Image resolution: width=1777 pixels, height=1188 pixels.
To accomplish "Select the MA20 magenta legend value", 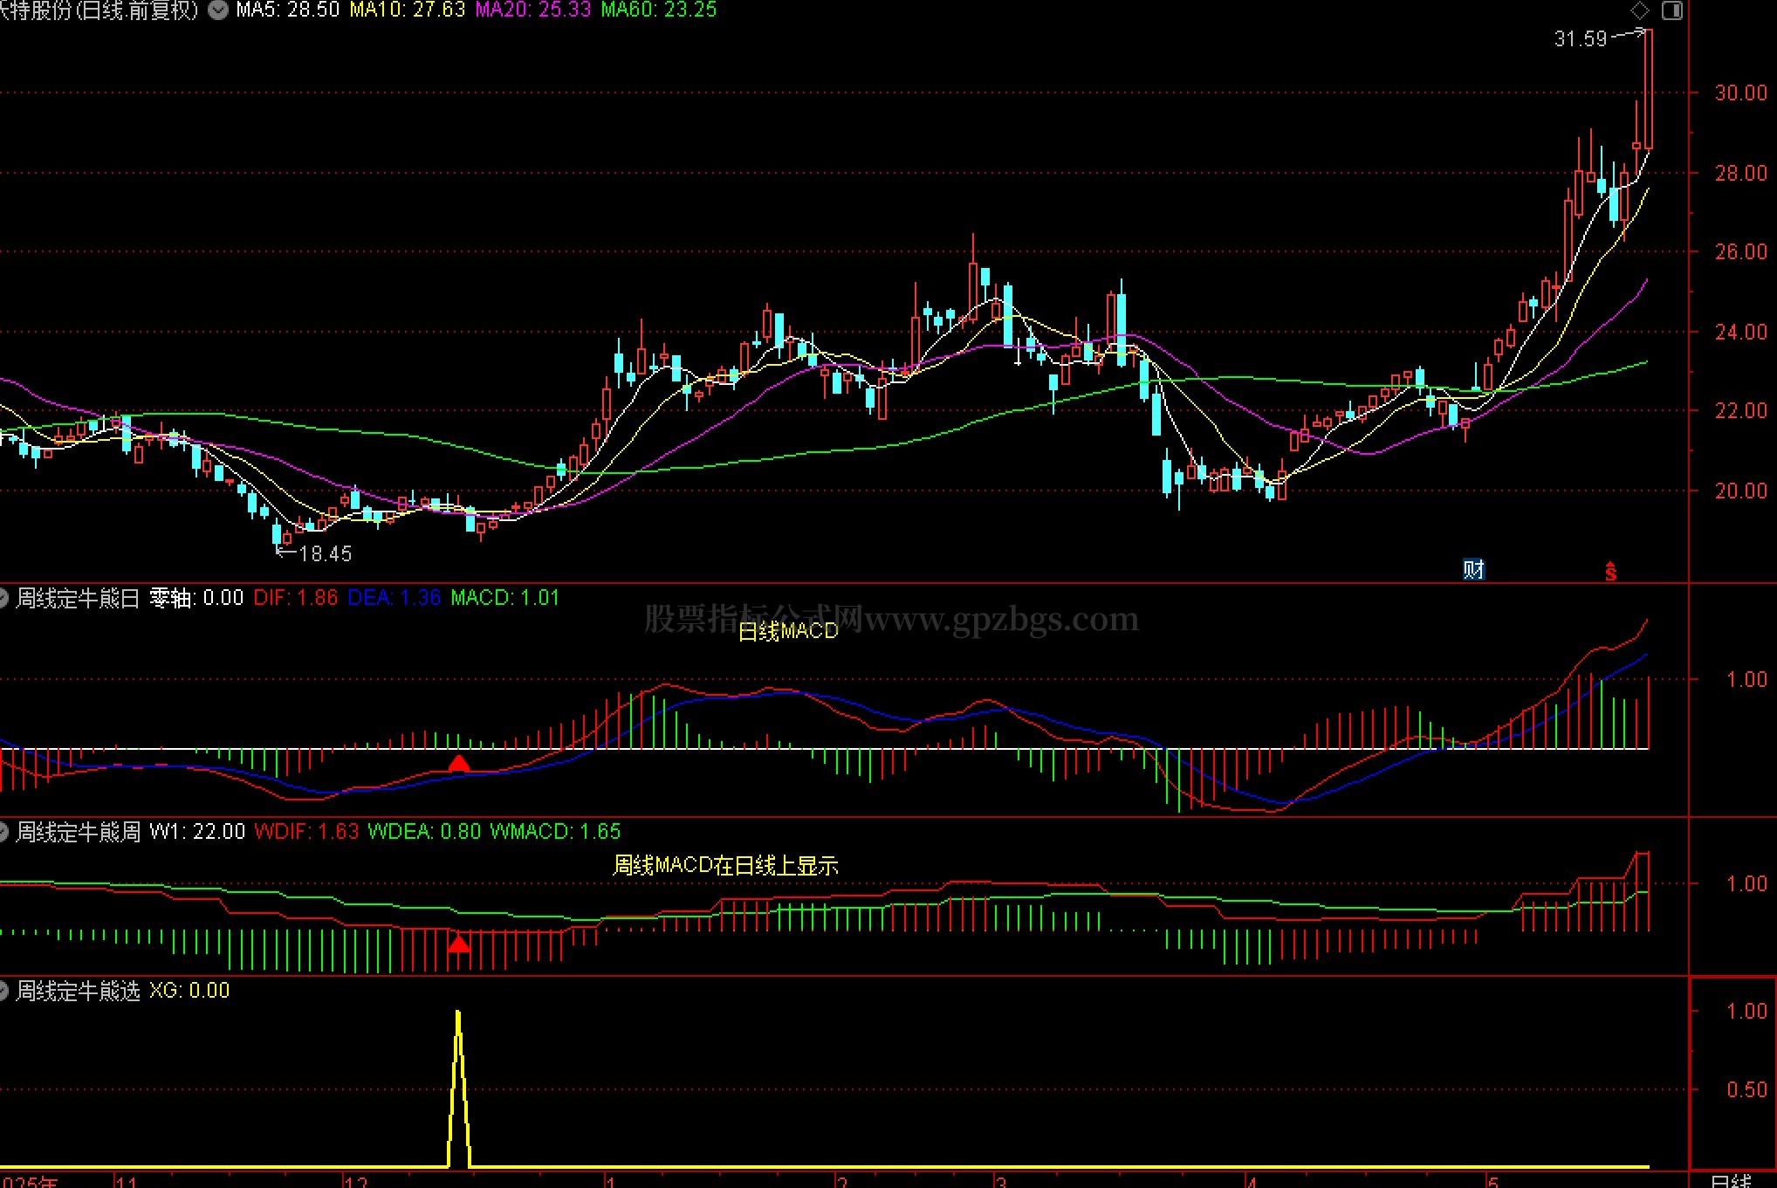I will [532, 10].
